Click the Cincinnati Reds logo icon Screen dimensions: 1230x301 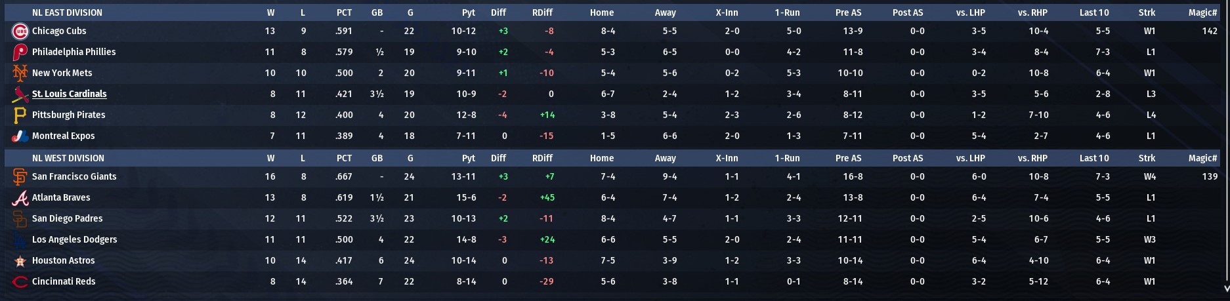coord(20,282)
